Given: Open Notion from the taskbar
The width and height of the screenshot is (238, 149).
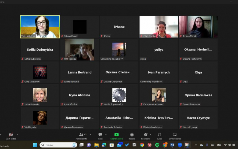Looking at the screenshot, I should tap(134, 145).
